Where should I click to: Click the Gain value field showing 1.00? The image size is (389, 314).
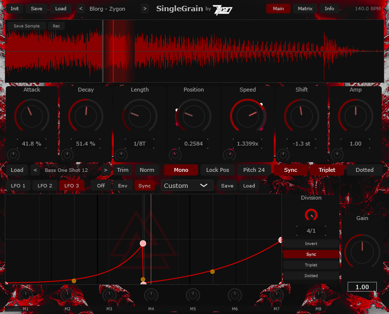[x=362, y=287]
